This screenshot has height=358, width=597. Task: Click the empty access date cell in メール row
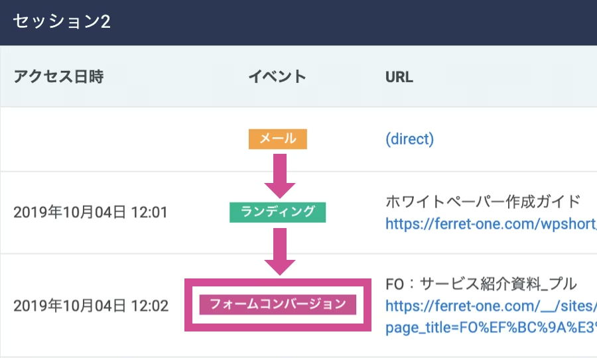(x=90, y=139)
